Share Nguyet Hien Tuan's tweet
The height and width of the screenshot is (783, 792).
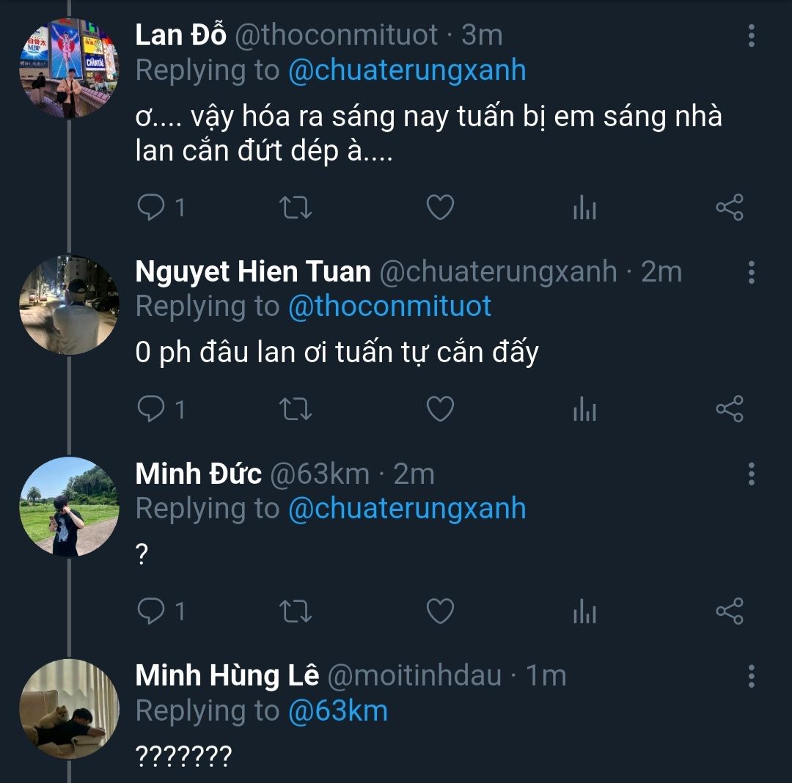click(729, 409)
